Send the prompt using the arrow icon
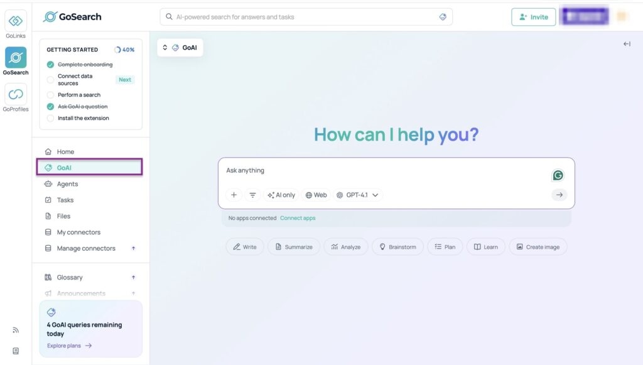643x365 pixels. point(559,195)
